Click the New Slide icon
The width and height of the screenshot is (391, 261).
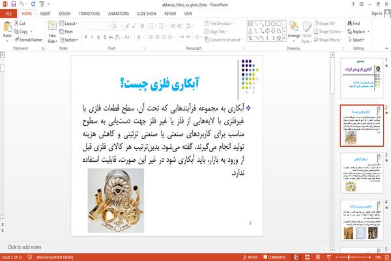[x=52, y=26]
